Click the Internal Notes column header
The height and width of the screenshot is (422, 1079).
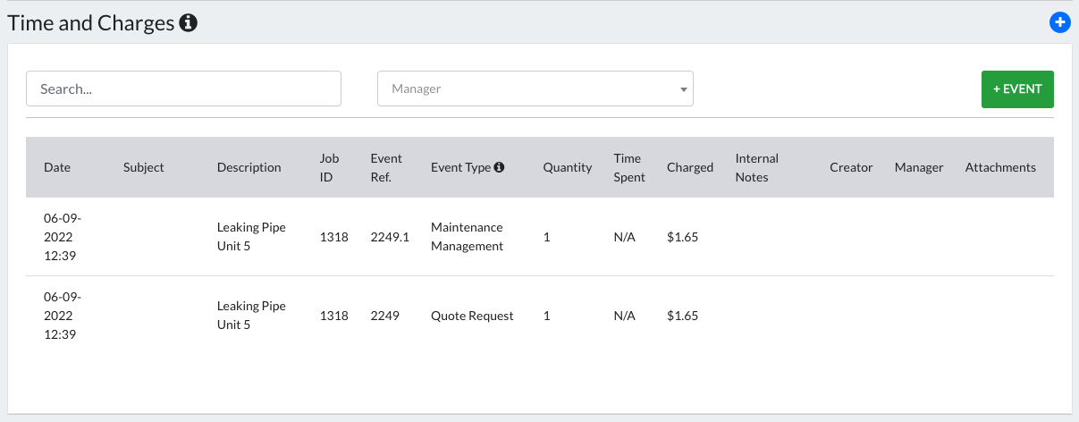pos(757,167)
